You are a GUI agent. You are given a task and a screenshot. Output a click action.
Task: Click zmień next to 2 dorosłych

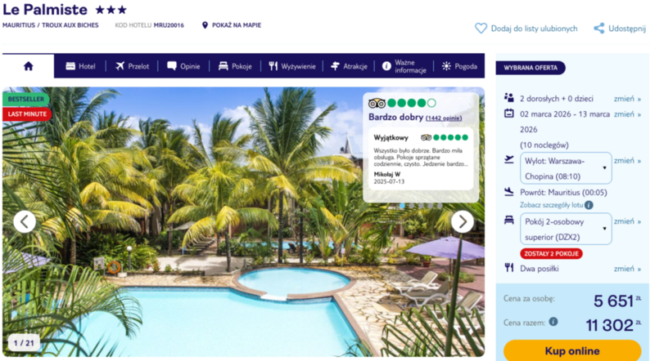[x=627, y=99]
